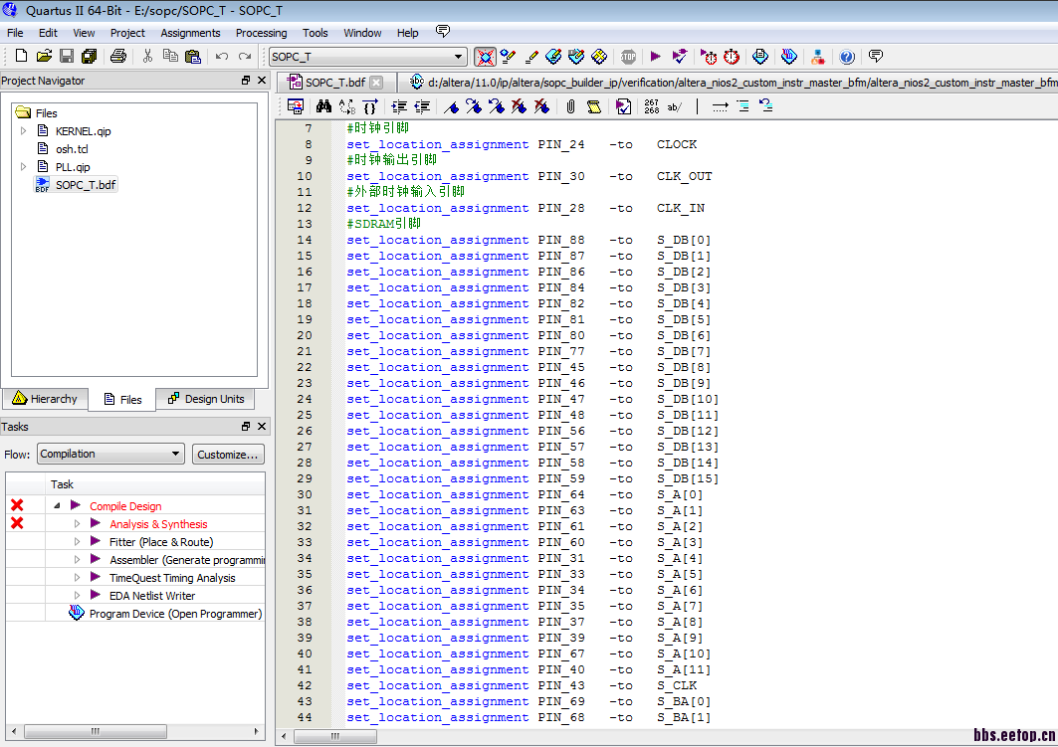Screen dimensions: 1058x747
Task: Toggle whitespace display with the ab/ icon
Action: coord(675,106)
